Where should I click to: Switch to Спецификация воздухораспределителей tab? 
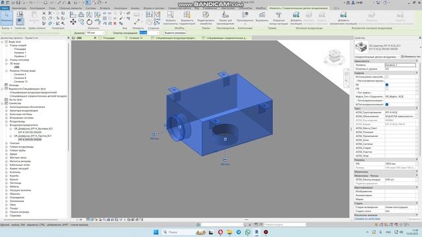176,38
